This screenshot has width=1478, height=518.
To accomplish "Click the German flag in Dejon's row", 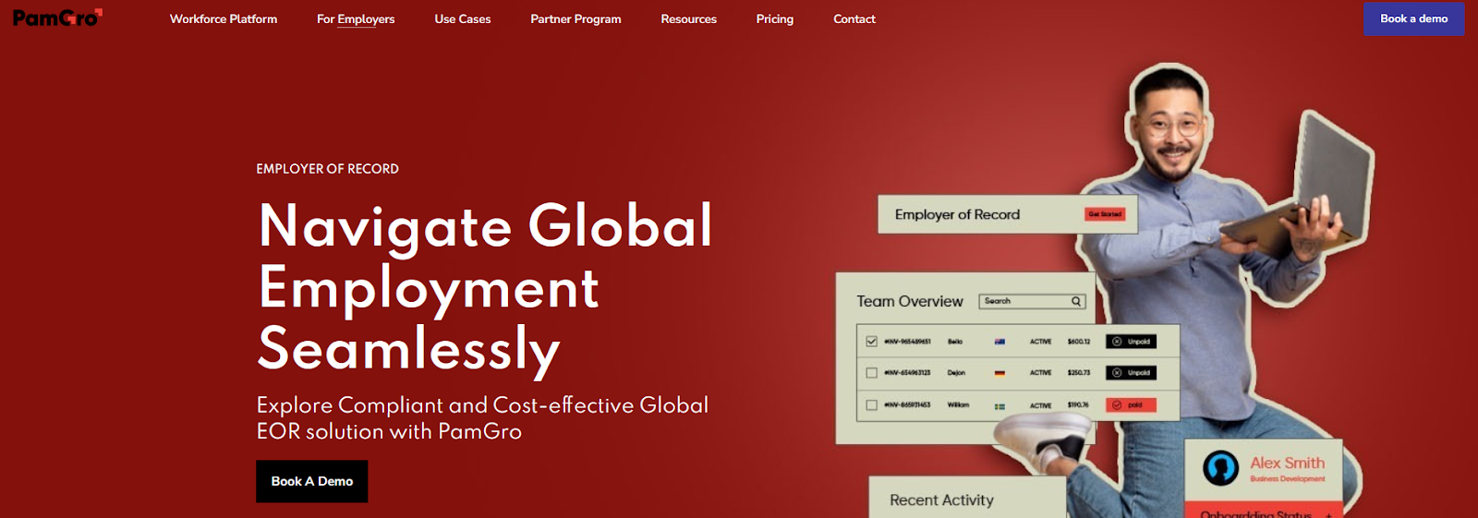I will (x=999, y=373).
